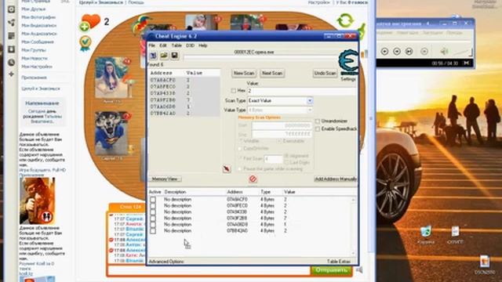Open the File menu in Cheat Engine
Viewport: 502px width, 282px height.
pyautogui.click(x=151, y=45)
